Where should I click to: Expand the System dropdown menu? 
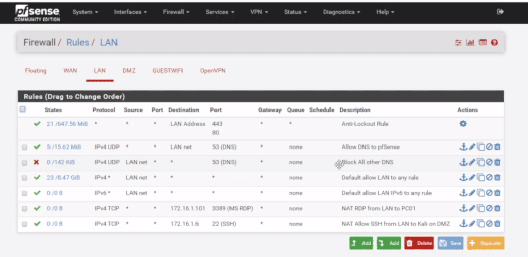[85, 12]
